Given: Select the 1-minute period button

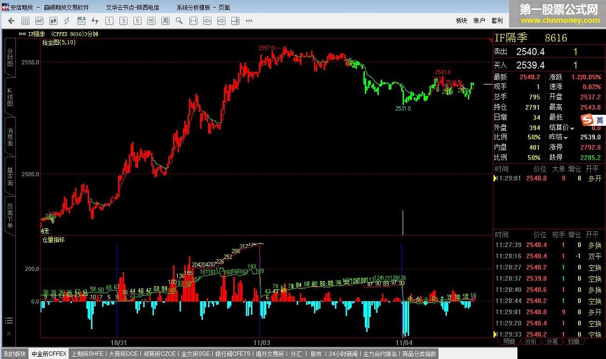Looking at the screenshot, I should point(110,21).
